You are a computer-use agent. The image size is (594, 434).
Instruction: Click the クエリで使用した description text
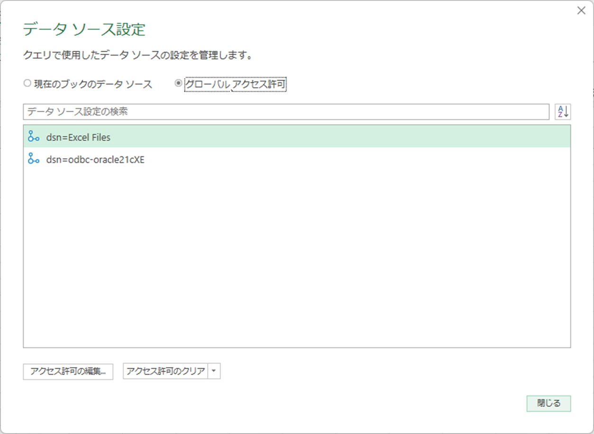(x=137, y=55)
